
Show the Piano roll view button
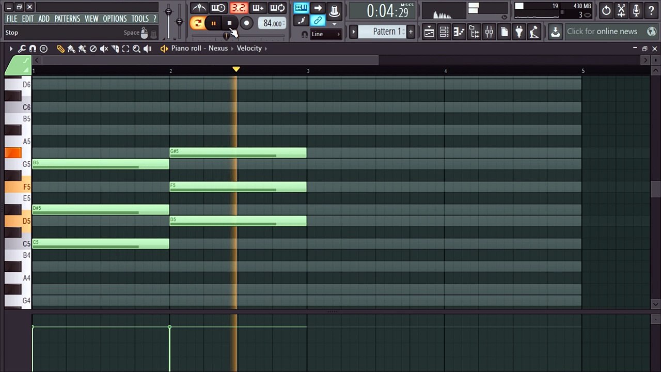(x=459, y=32)
